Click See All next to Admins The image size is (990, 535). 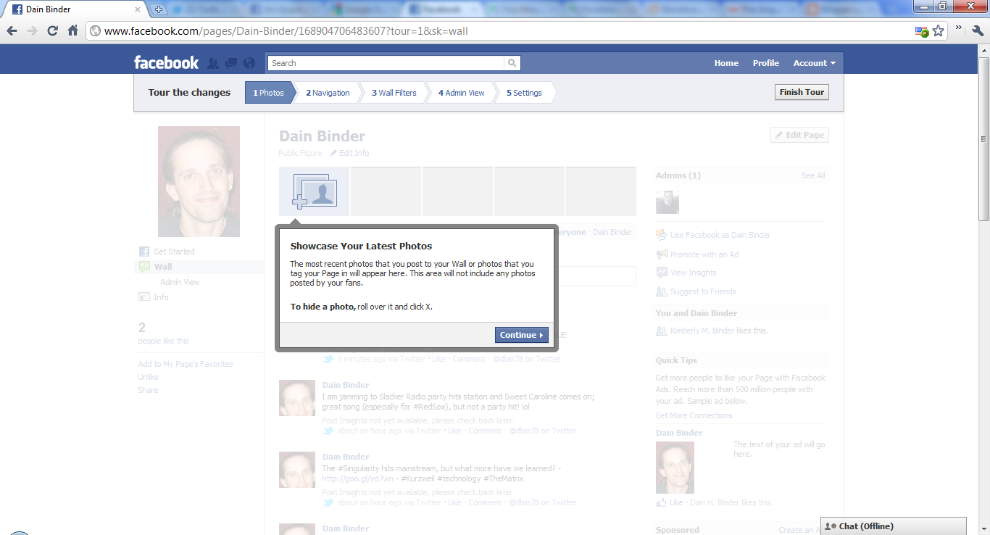tap(813, 175)
